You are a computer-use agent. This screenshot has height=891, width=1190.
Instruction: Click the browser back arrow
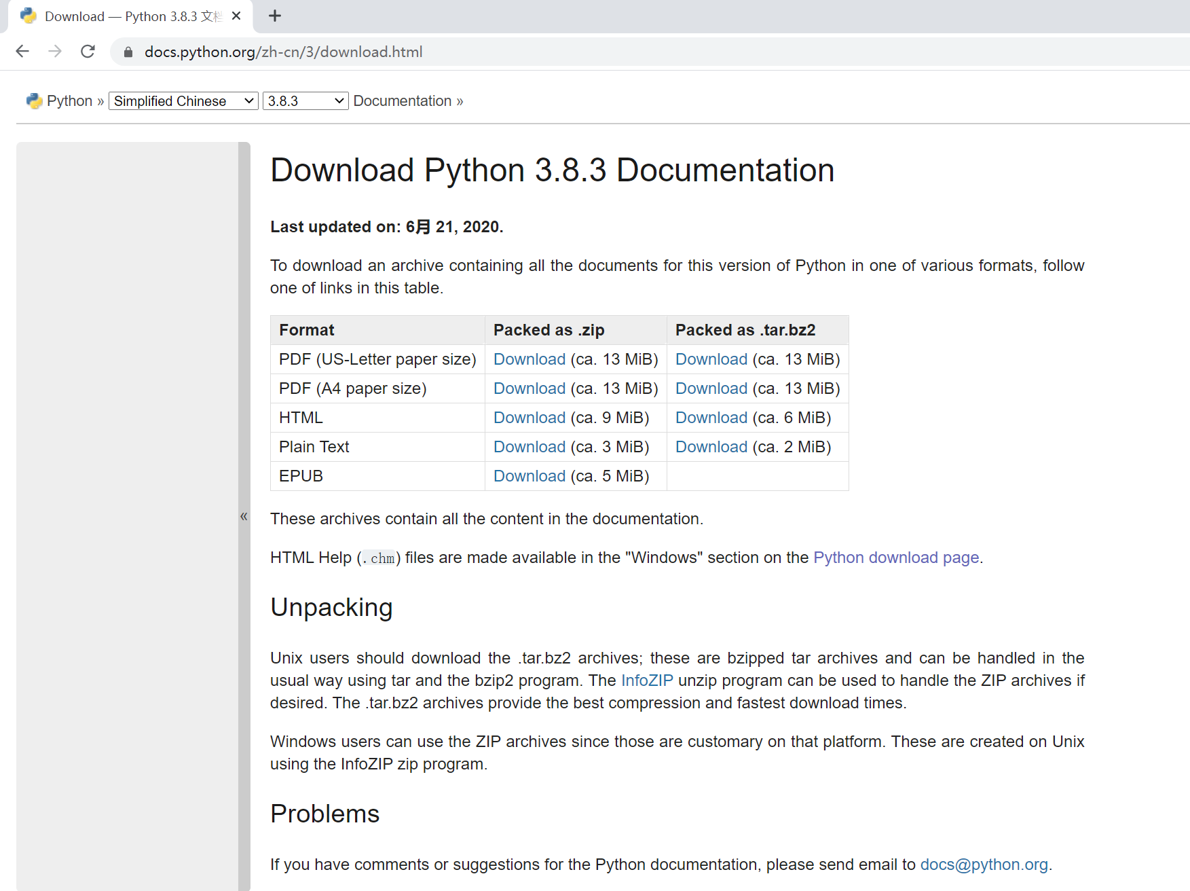point(22,52)
